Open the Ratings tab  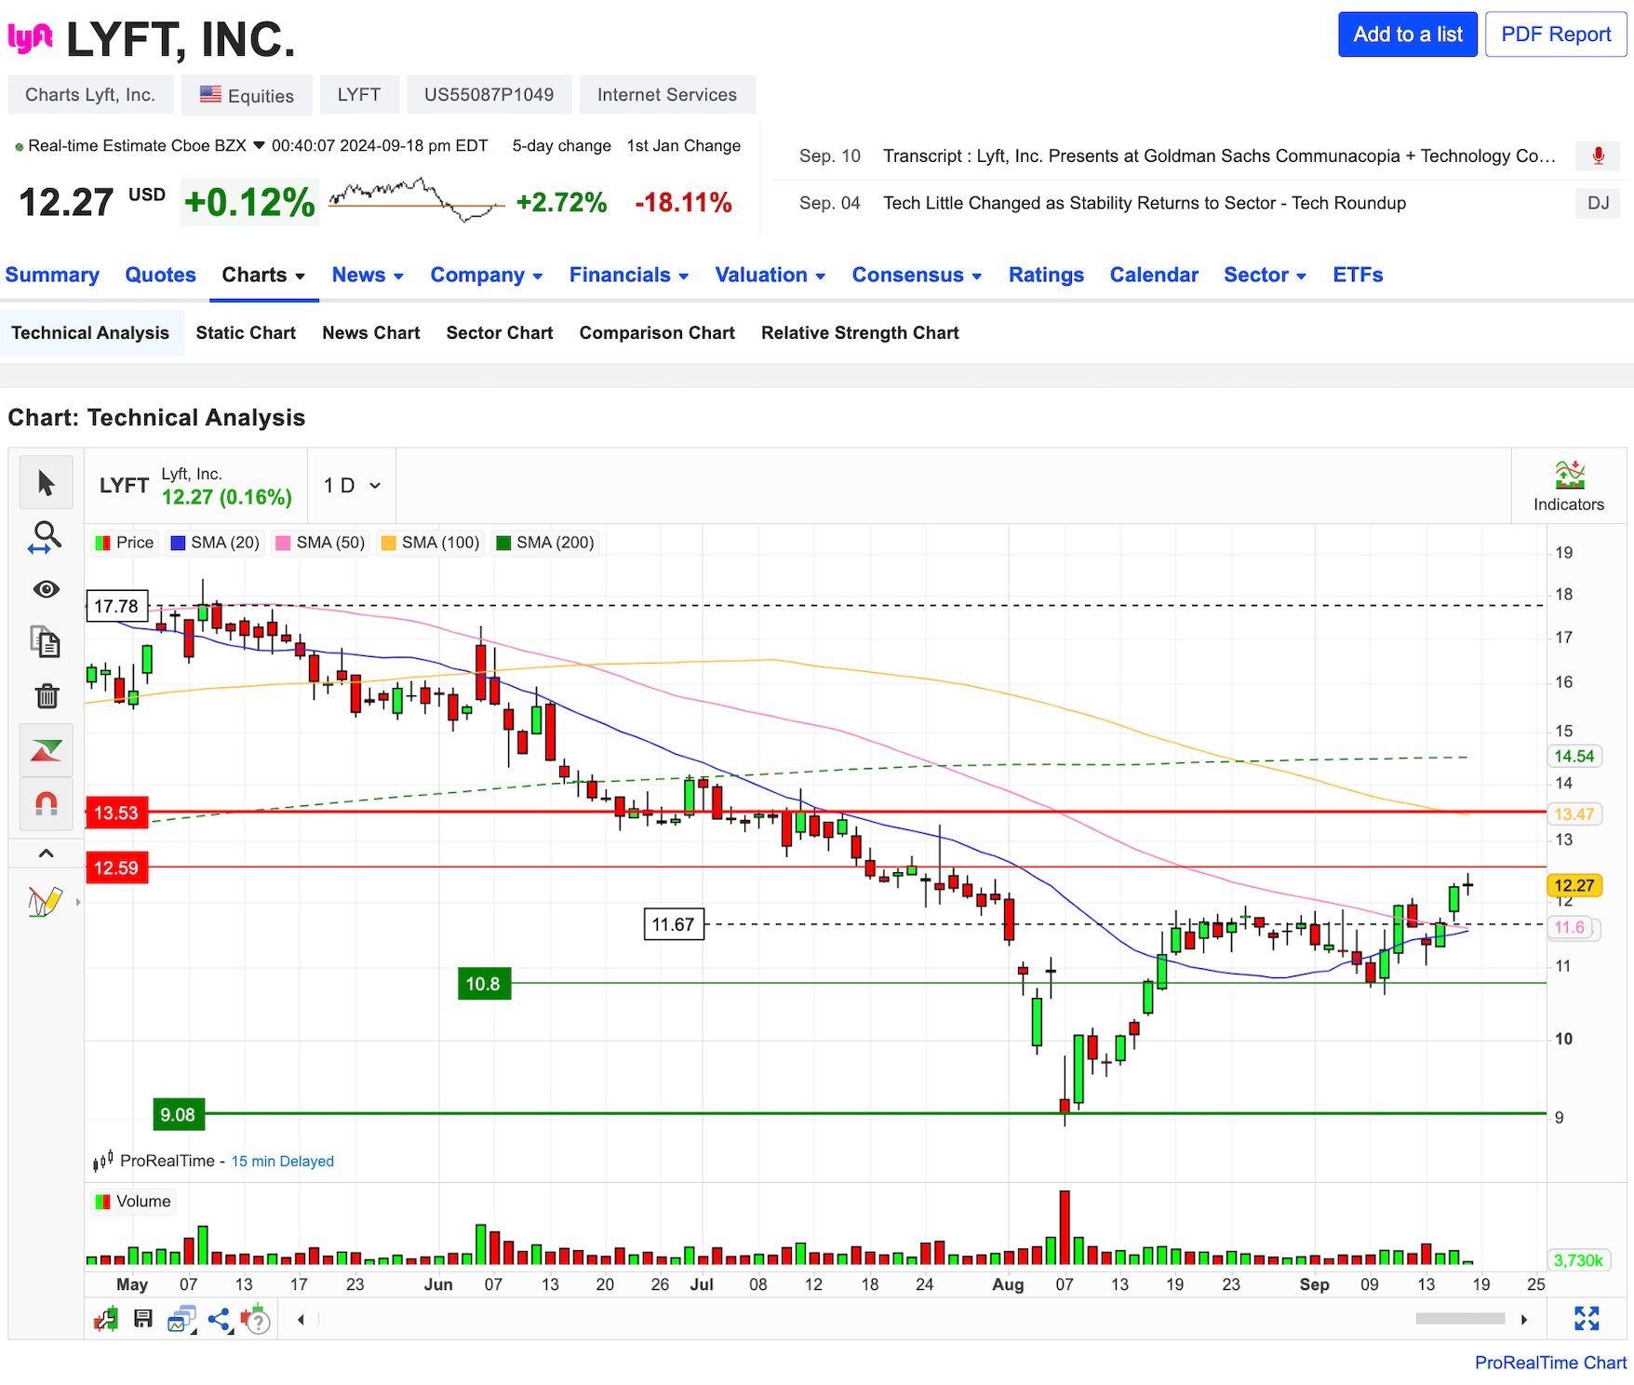click(x=1046, y=275)
